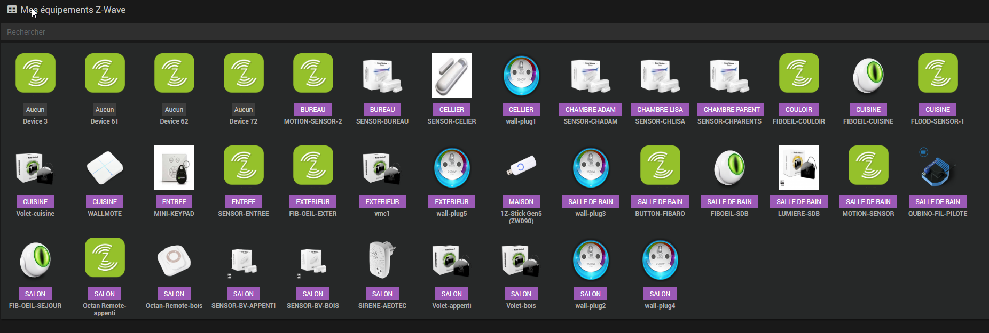Open the Device 72 icon

[244, 73]
